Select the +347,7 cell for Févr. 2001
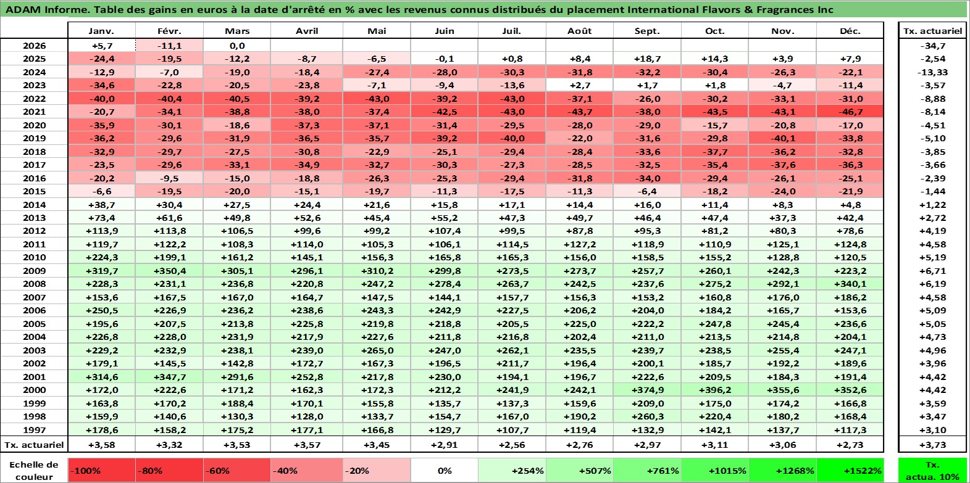The width and height of the screenshot is (970, 483). pos(169,377)
